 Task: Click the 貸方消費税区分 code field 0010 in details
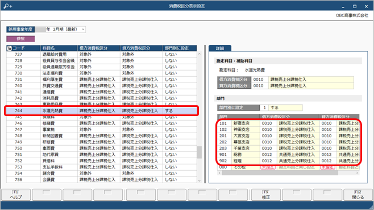pyautogui.click(x=260, y=85)
